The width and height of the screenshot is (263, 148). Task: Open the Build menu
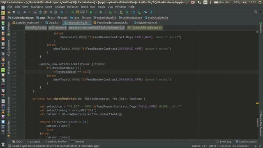(x=85, y=7)
